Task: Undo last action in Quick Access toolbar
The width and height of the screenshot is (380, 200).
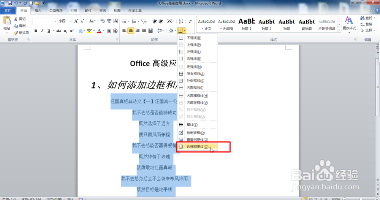Action: (x=16, y=3)
